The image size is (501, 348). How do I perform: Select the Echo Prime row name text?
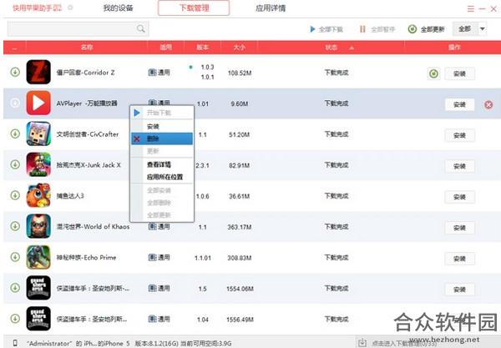86,257
